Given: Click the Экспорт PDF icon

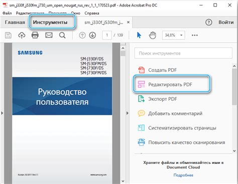Looking at the screenshot, I should [x=141, y=99].
